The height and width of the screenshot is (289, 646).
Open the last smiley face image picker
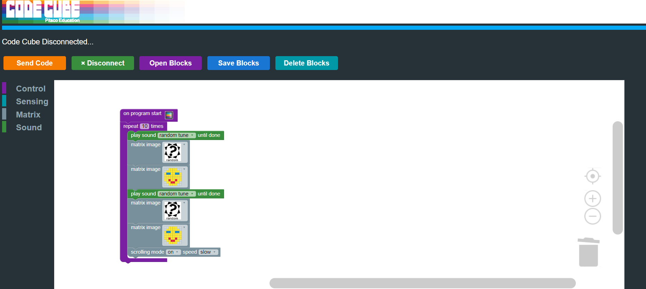[x=175, y=235]
